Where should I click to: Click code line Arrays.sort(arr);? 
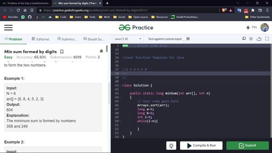pyautogui.click(x=153, y=105)
